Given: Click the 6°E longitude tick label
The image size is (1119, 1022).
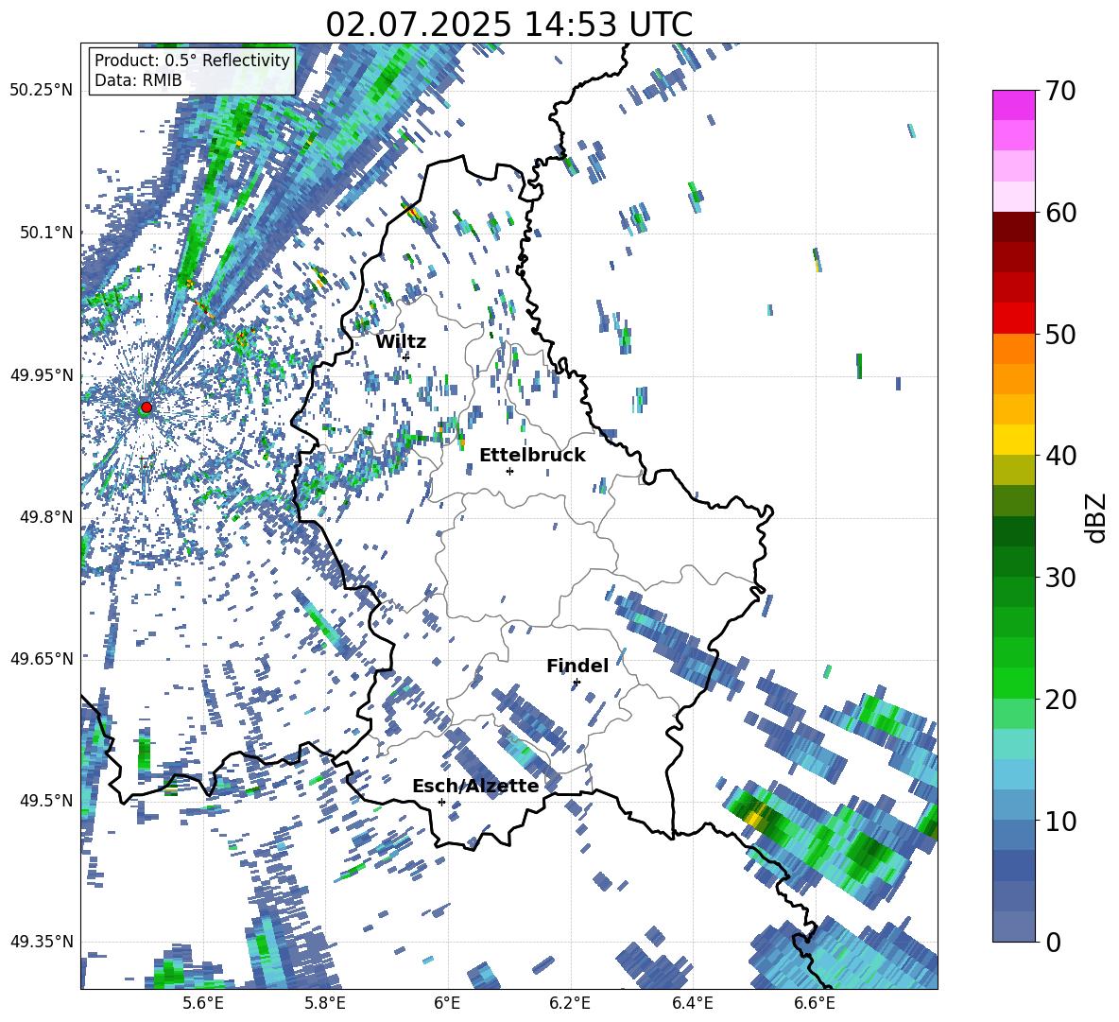Looking at the screenshot, I should point(447,1003).
